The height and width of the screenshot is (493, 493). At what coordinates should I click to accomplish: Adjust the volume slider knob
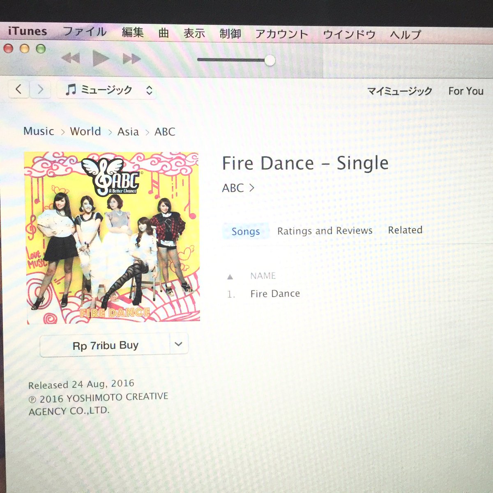[x=270, y=60]
